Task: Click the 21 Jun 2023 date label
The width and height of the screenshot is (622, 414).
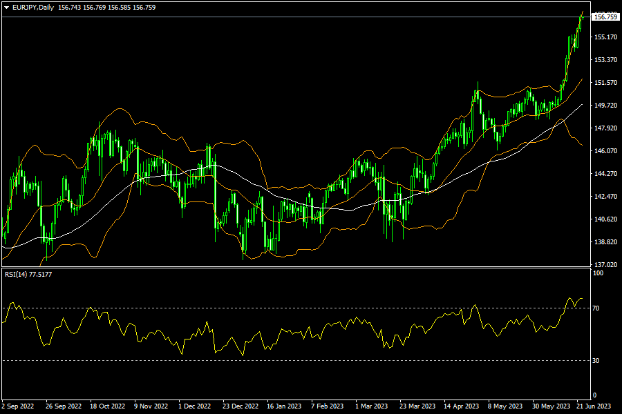Action: pyautogui.click(x=594, y=406)
